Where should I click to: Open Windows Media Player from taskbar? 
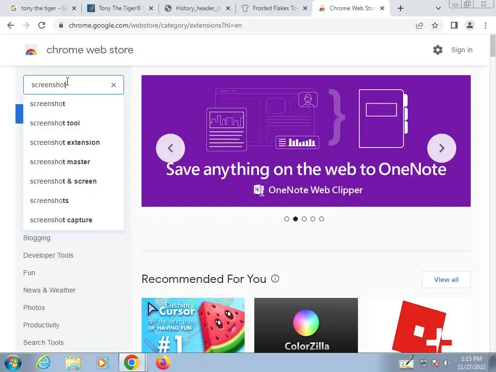click(x=102, y=362)
